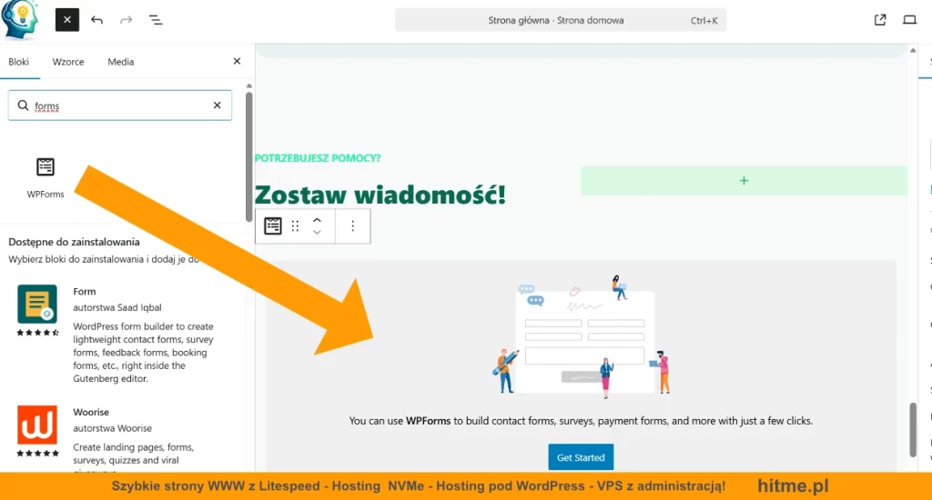Open device preview options

(909, 20)
